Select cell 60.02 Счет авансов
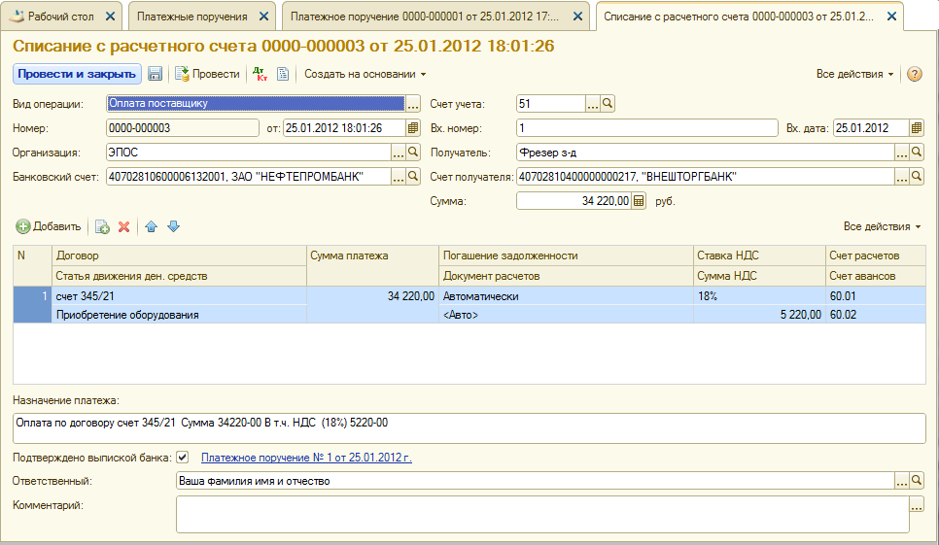Screen dimensions: 939x545 point(876,315)
